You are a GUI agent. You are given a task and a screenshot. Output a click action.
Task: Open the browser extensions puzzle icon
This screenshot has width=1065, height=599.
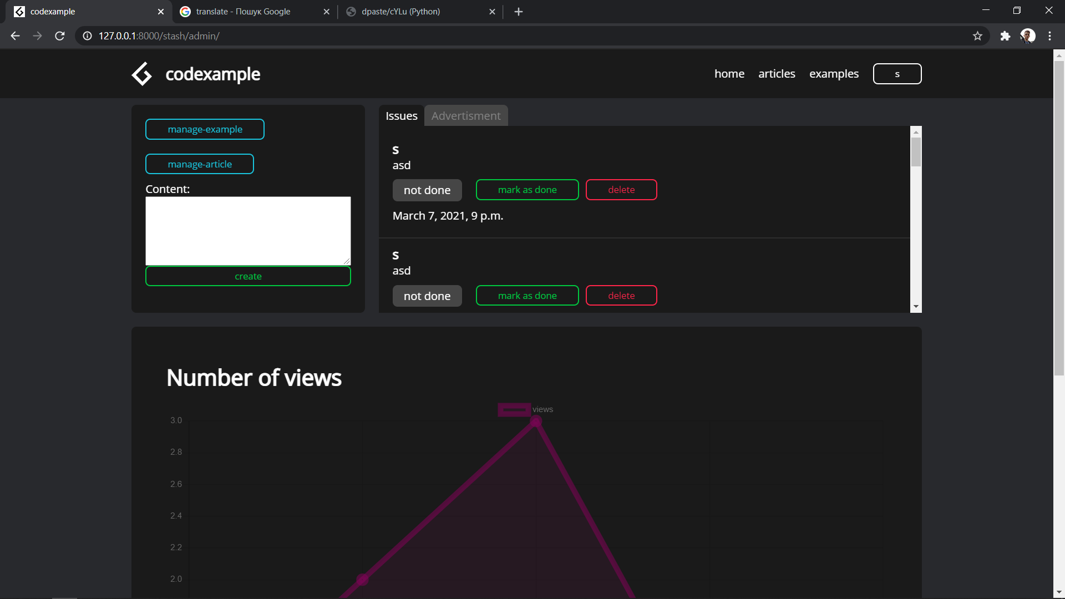1005,36
